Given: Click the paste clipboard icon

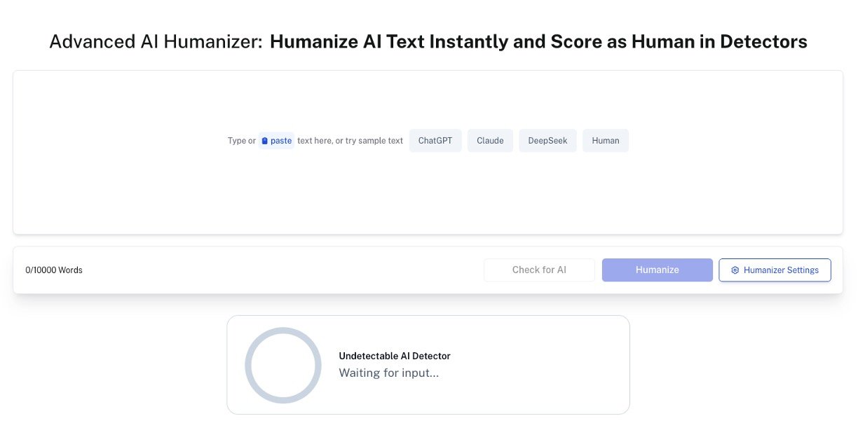Looking at the screenshot, I should click(x=266, y=140).
